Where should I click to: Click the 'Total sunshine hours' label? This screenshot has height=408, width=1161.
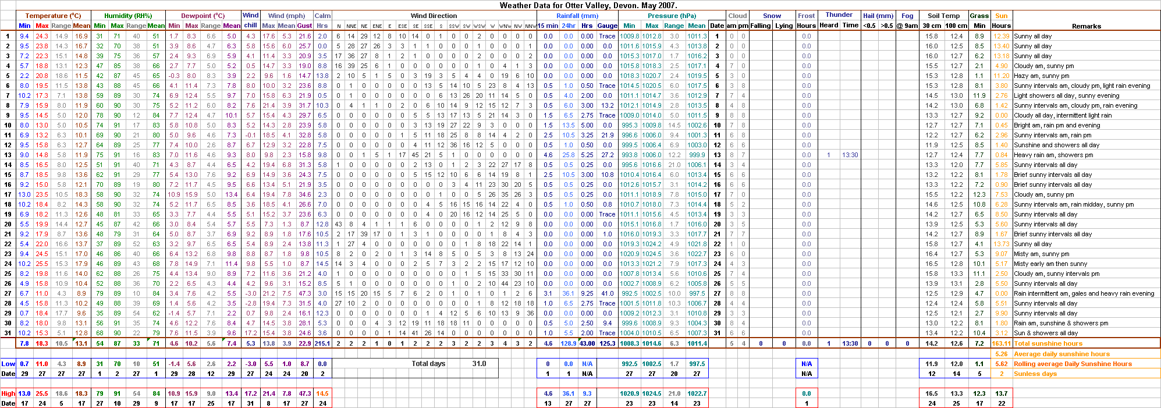[1048, 343]
